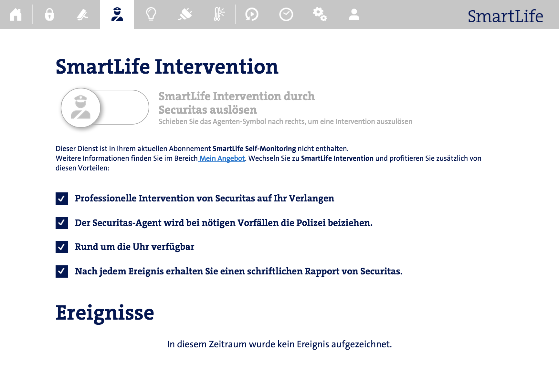The image size is (559, 379).
Task: Click heading 'SmartLife Intervention durch Securitas auslösen'
Action: tap(237, 103)
